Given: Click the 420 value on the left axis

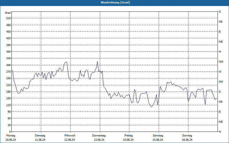Looking at the screenshot, I should [x=9, y=38].
